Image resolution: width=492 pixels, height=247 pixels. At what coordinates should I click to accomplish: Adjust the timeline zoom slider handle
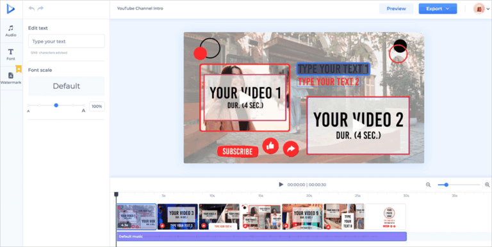[x=446, y=185]
